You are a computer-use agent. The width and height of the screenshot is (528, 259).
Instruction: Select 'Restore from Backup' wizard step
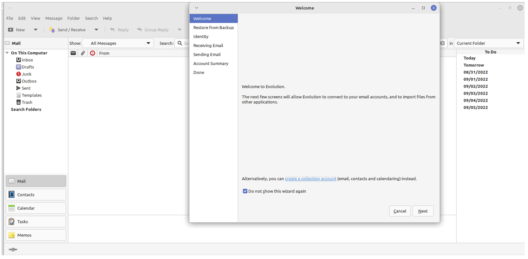tap(213, 28)
